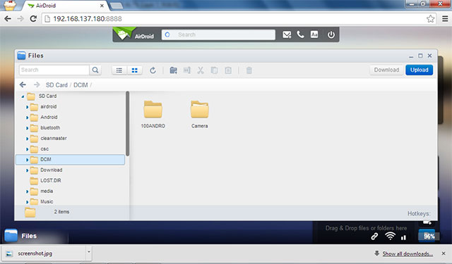Viewport: 452px width, 264px height.
Task: Expand the airdroid folder node
Action: [27, 107]
